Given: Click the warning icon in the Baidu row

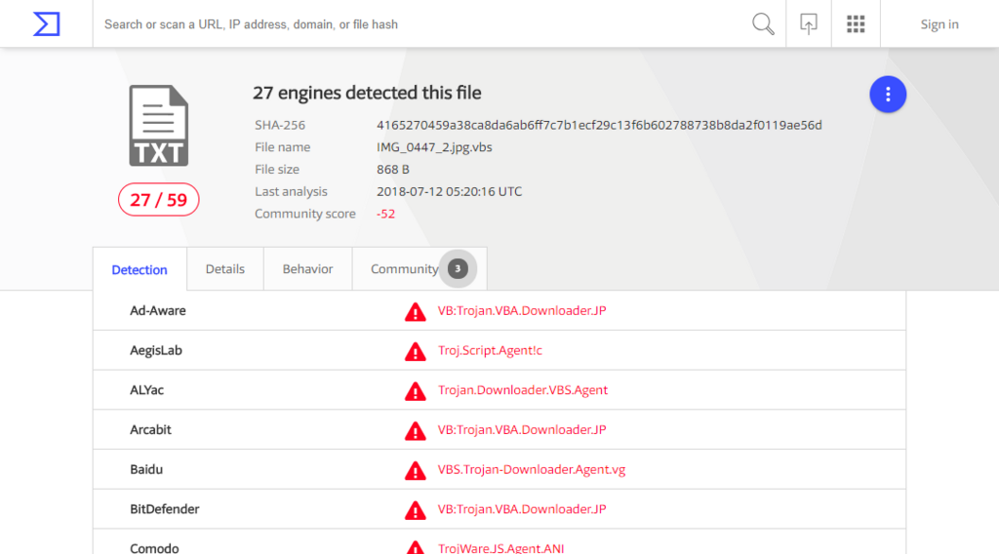Looking at the screenshot, I should point(416,470).
